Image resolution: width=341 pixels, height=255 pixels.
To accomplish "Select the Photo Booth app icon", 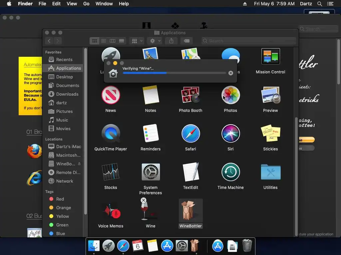I will [190, 95].
